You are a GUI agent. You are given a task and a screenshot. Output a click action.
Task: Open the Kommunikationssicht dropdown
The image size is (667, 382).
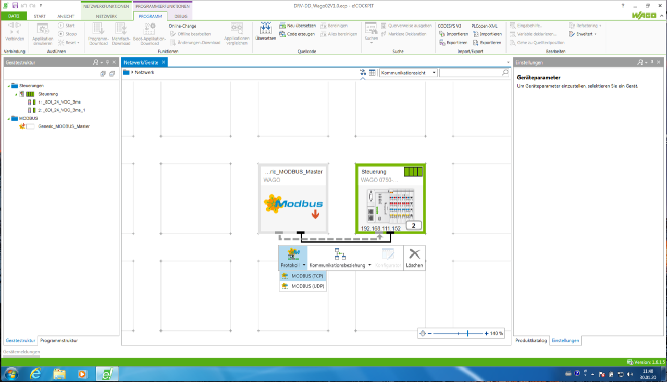(x=409, y=73)
